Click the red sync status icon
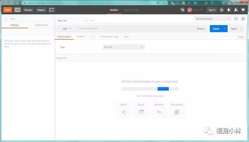The image size is (249, 142). click(x=189, y=10)
